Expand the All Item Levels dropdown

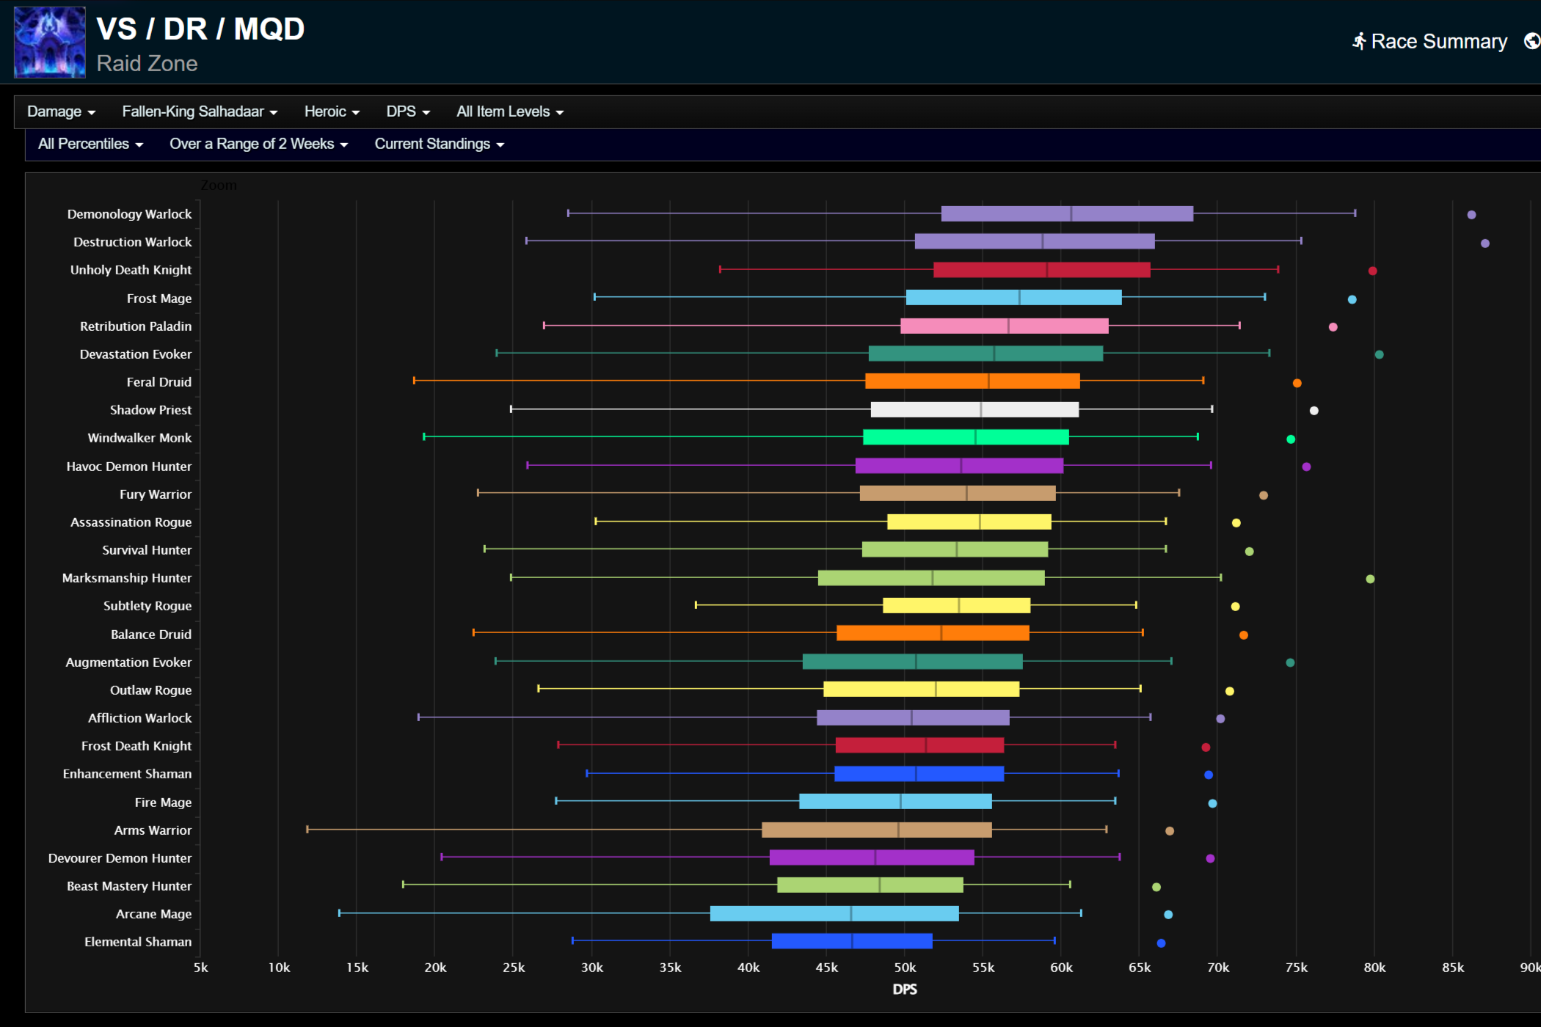pyautogui.click(x=509, y=112)
